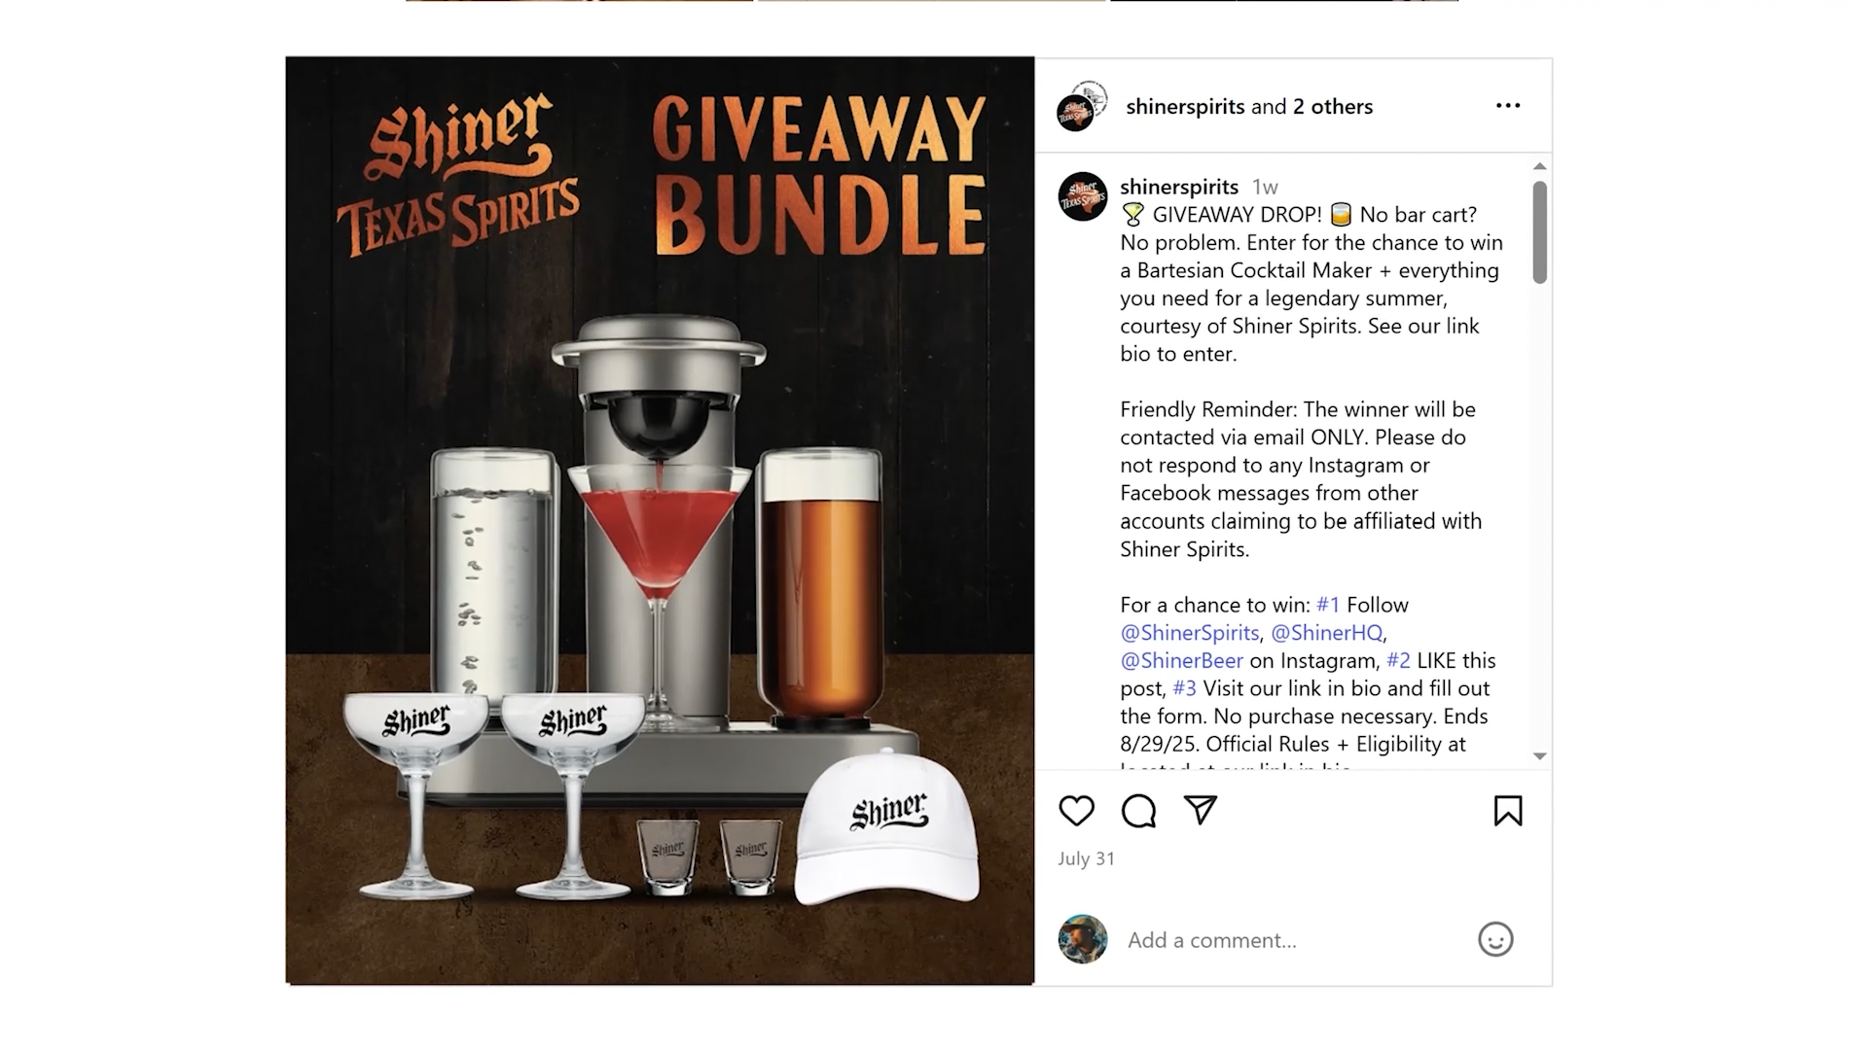Save the post with the bookmark icon
The image size is (1868, 1050).
point(1508,811)
